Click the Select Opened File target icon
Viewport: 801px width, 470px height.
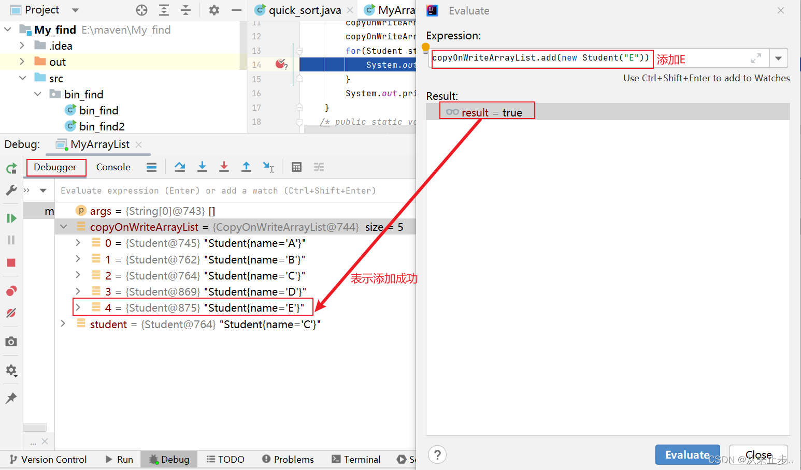(141, 10)
